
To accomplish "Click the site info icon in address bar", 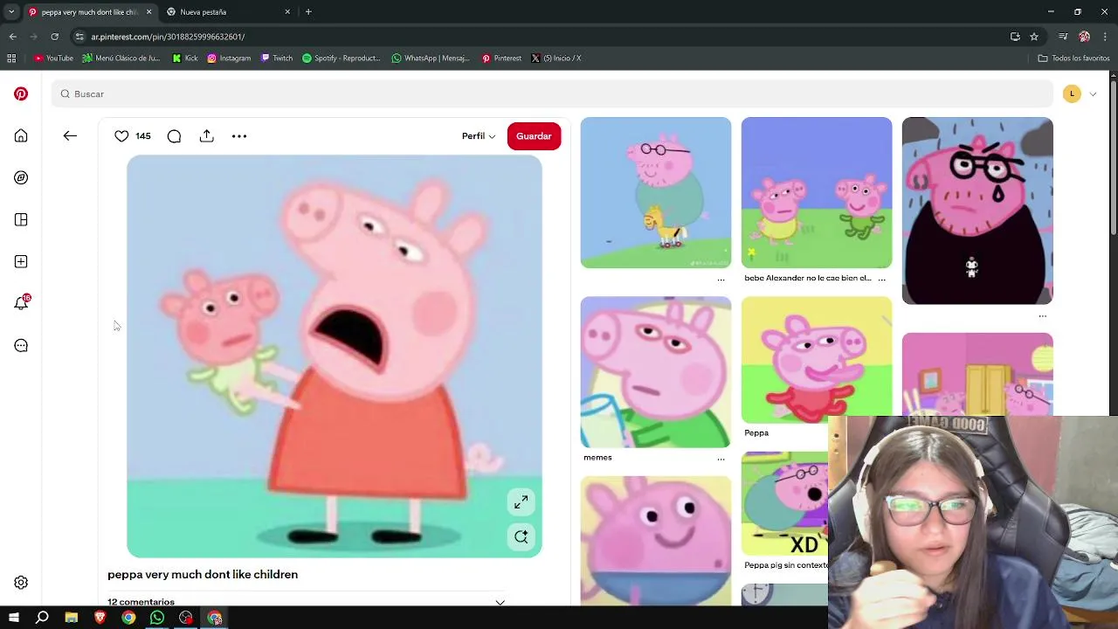I will 79,37.
